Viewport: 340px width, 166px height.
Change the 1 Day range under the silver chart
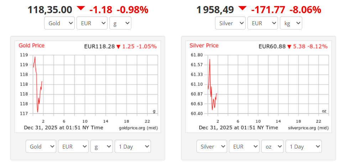click(x=303, y=146)
